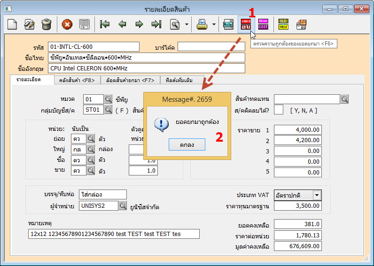Screen dimensions: 374x266
Task: Click the หมายเหตุ remark text field
Action: click(x=114, y=234)
